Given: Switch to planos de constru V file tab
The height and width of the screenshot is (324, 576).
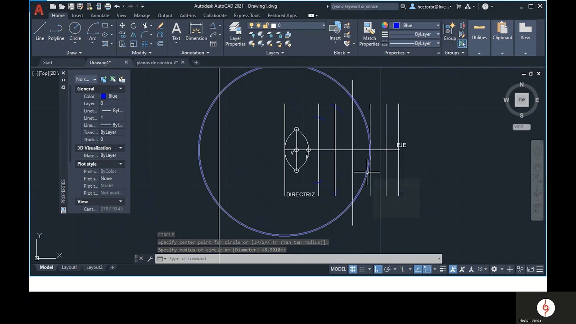Looking at the screenshot, I should (x=157, y=63).
